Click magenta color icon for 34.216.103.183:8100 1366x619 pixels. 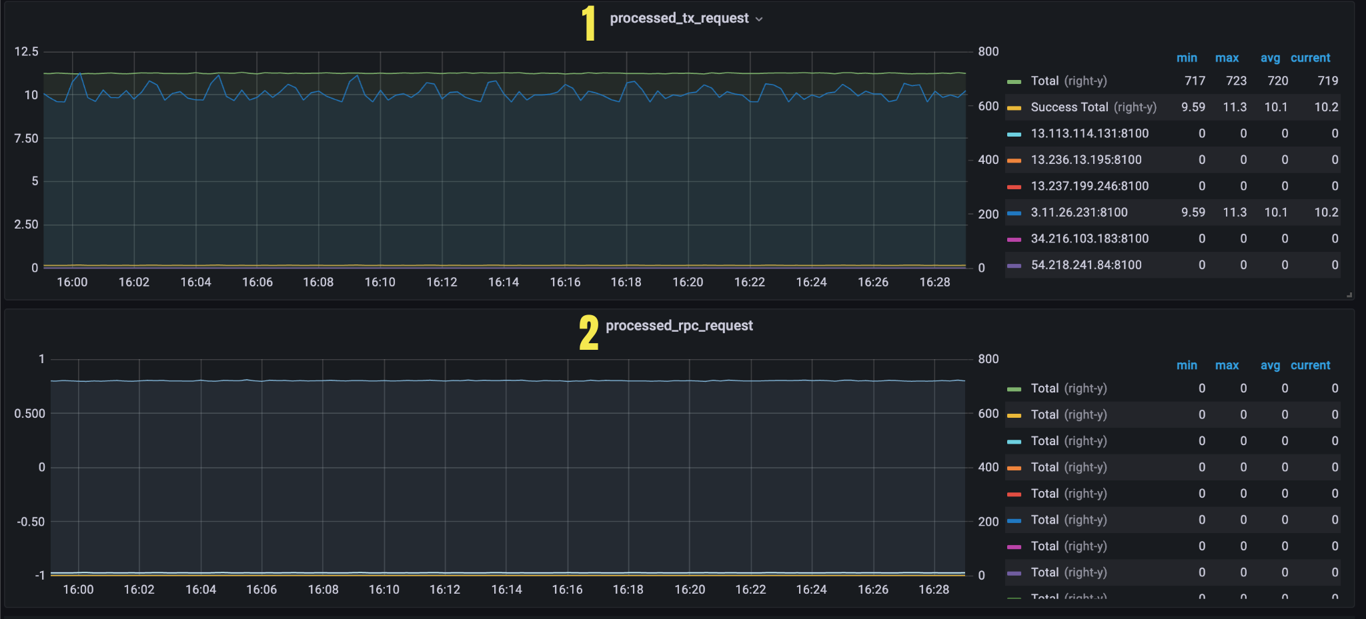pyautogui.click(x=1014, y=239)
